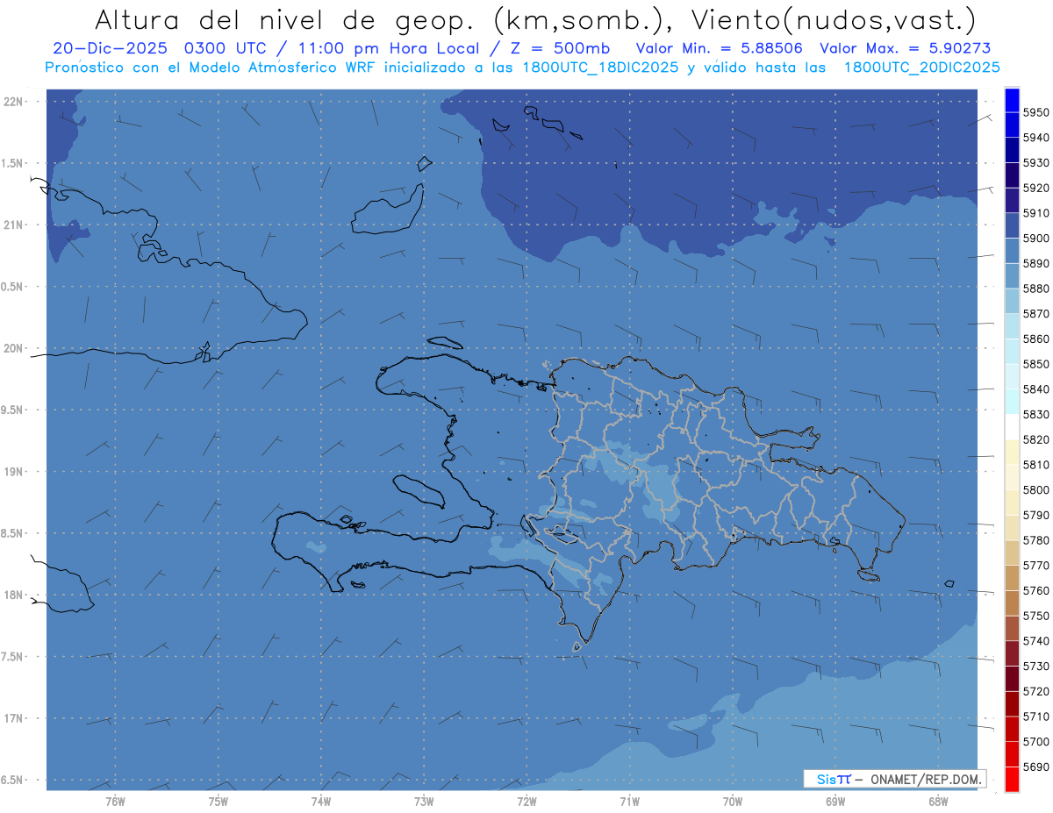The image size is (1053, 813).
Task: Click the '71W' longitude label
Action: coord(629,802)
